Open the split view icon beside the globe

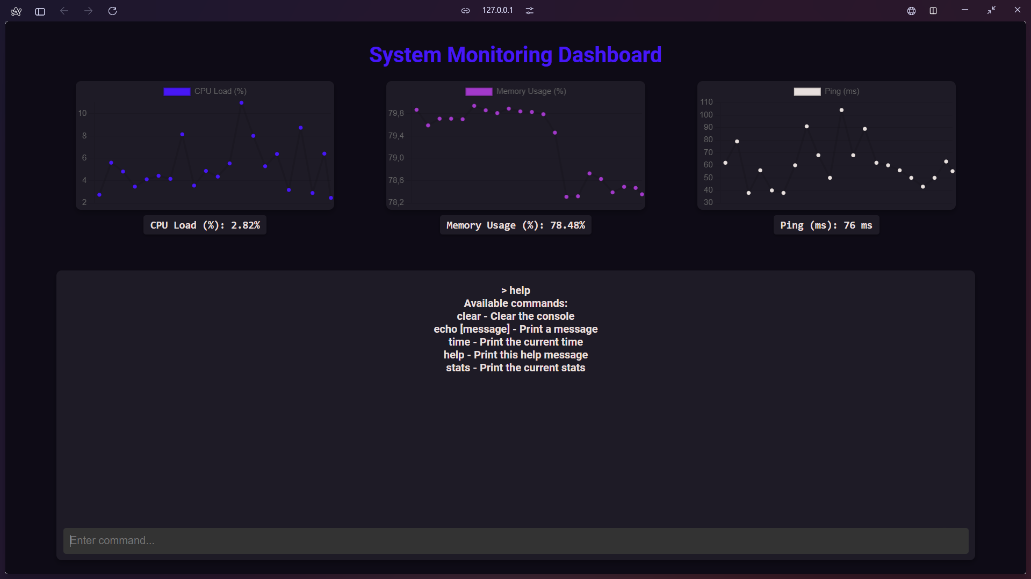click(x=933, y=11)
